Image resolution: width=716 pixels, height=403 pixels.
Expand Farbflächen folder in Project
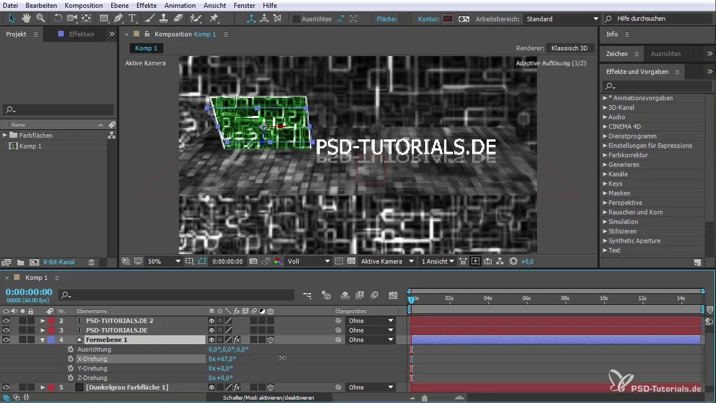click(5, 135)
